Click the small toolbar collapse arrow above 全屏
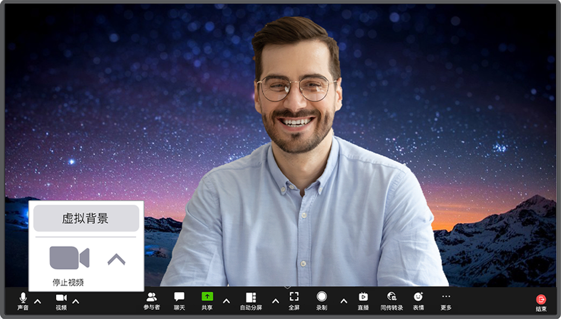561x319 pixels. click(x=287, y=287)
